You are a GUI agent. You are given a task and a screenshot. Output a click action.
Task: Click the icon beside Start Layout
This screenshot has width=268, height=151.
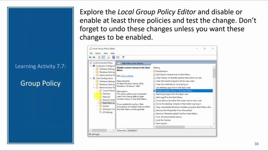[155, 123]
